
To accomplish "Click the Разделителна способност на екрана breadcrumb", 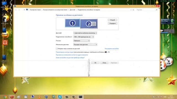I will coord(89,10).
